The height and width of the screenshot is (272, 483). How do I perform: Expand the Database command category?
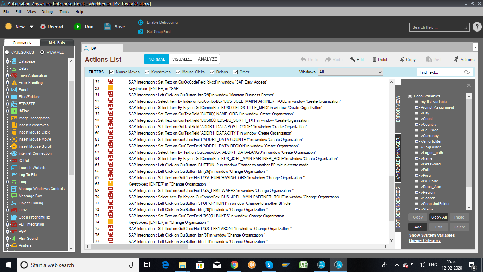[7, 61]
